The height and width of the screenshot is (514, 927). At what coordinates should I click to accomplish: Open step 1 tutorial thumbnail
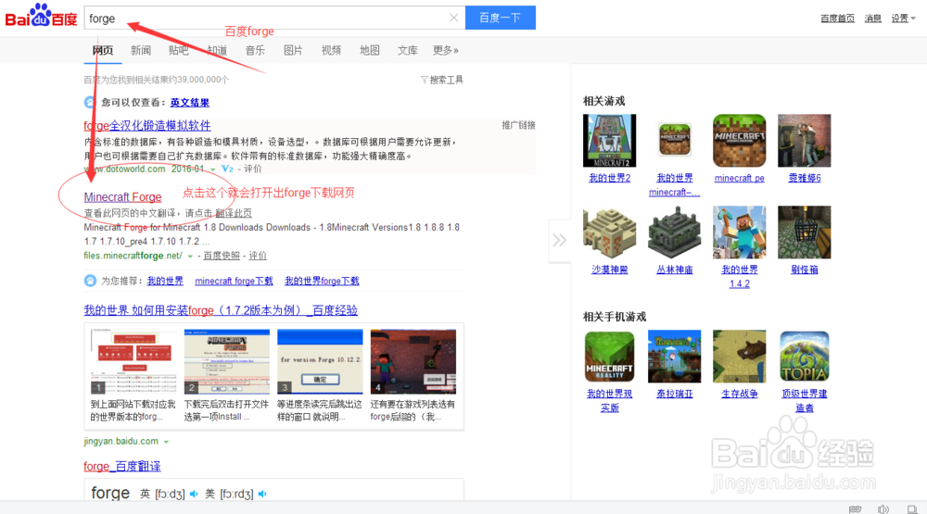coord(133,361)
